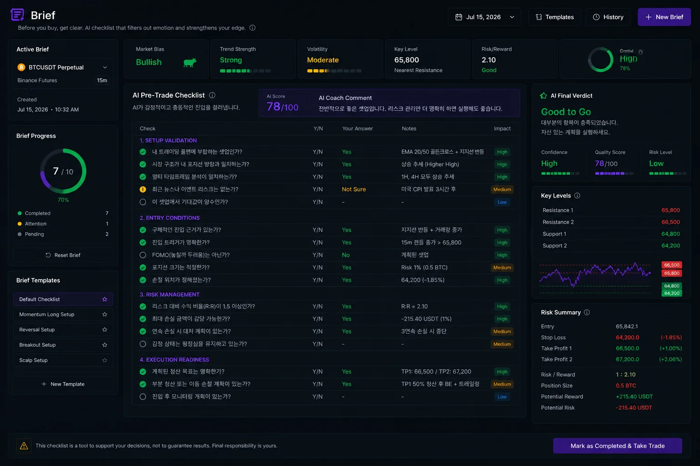Click the warning icon on the CPI news row

143,189
